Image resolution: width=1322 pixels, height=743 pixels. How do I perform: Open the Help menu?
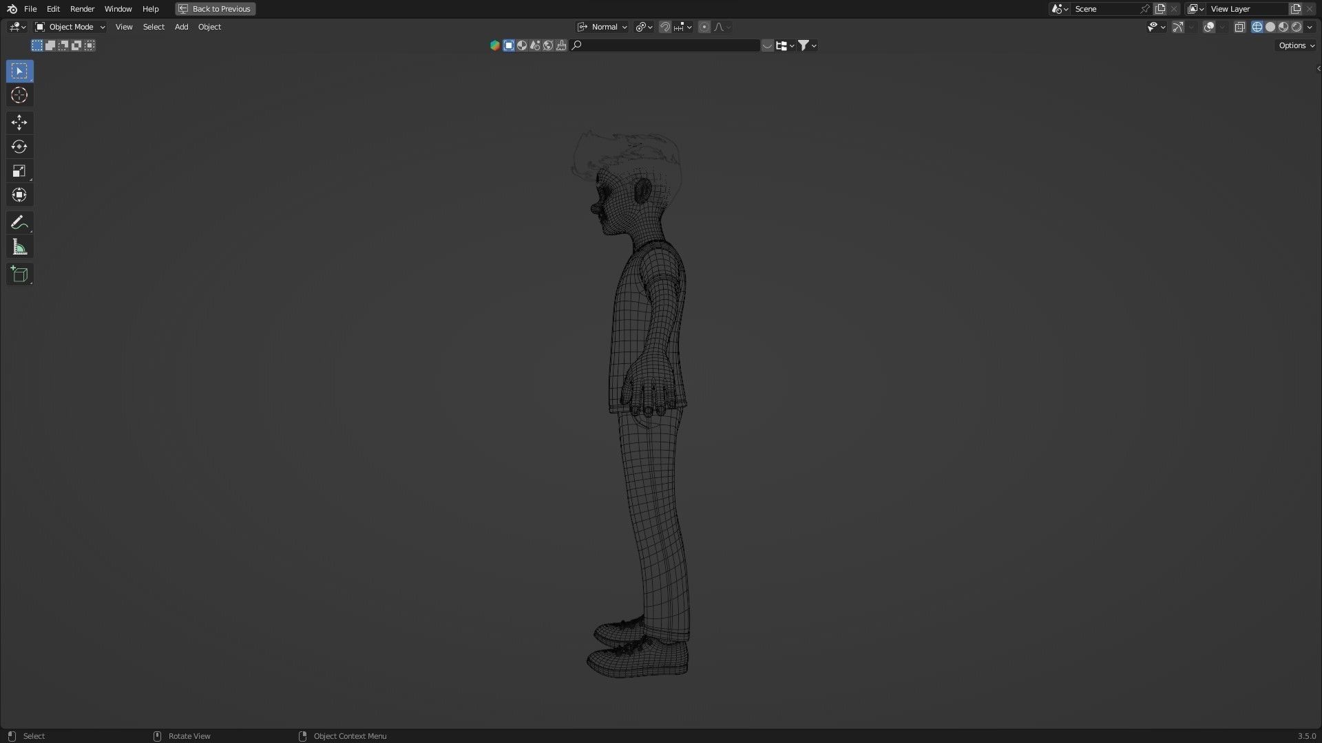coord(150,9)
